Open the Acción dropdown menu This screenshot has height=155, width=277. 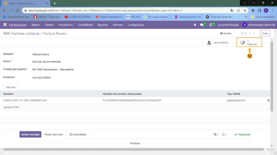(x=226, y=33)
